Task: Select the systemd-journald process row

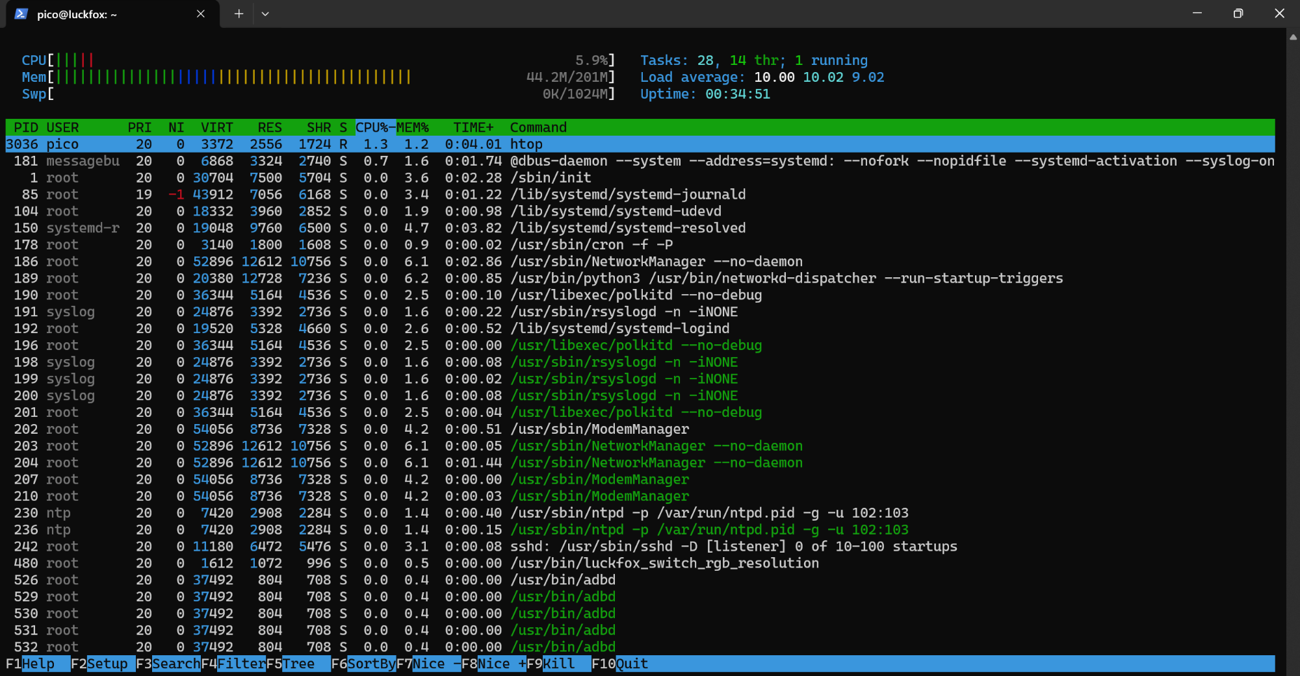Action: 640,195
